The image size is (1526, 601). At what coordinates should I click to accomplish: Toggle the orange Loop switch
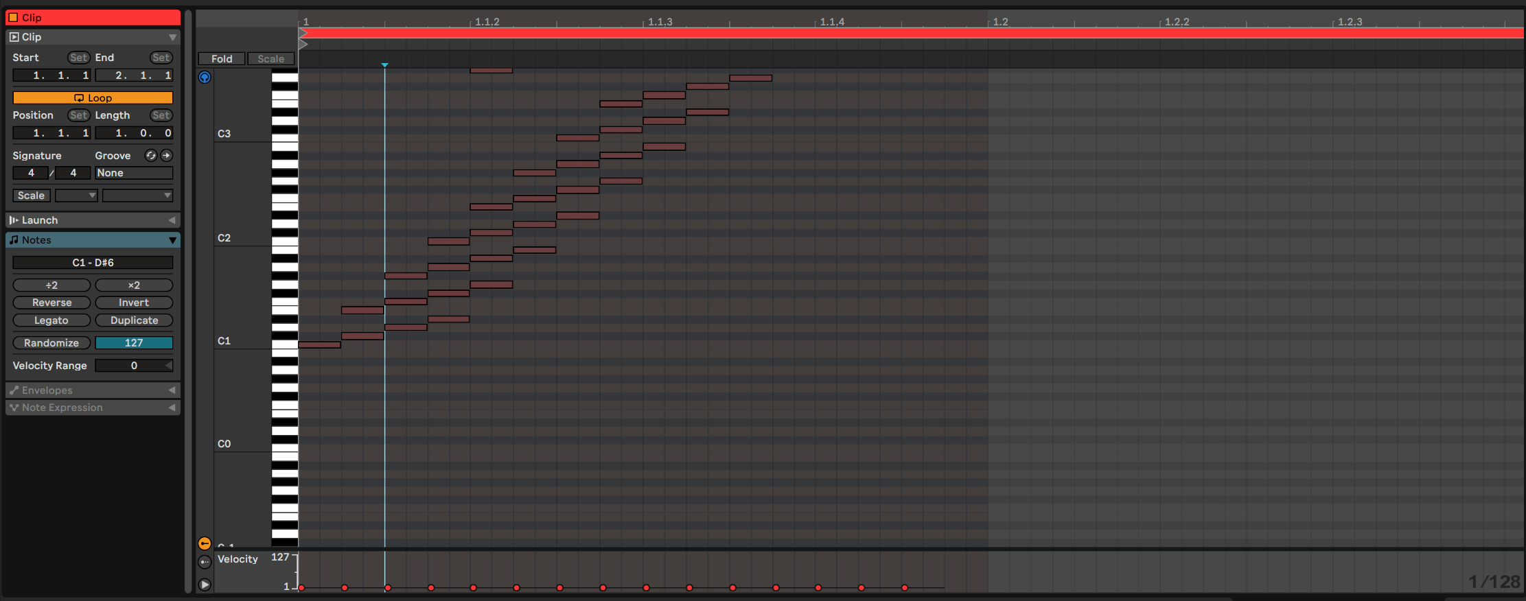[93, 98]
